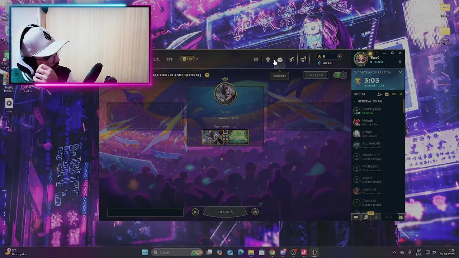Click Tato0 player portrait in lobby

click(x=225, y=94)
